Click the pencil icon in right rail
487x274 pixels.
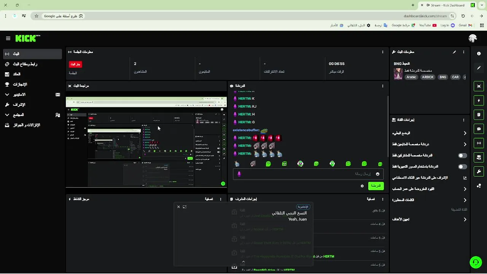(x=479, y=68)
